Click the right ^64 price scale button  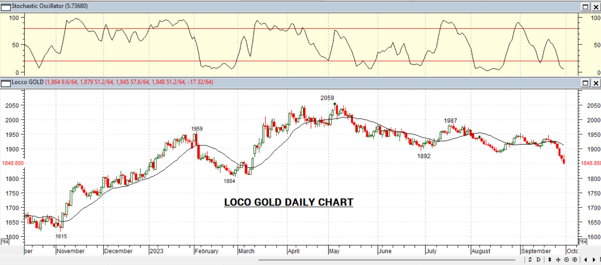[583, 242]
